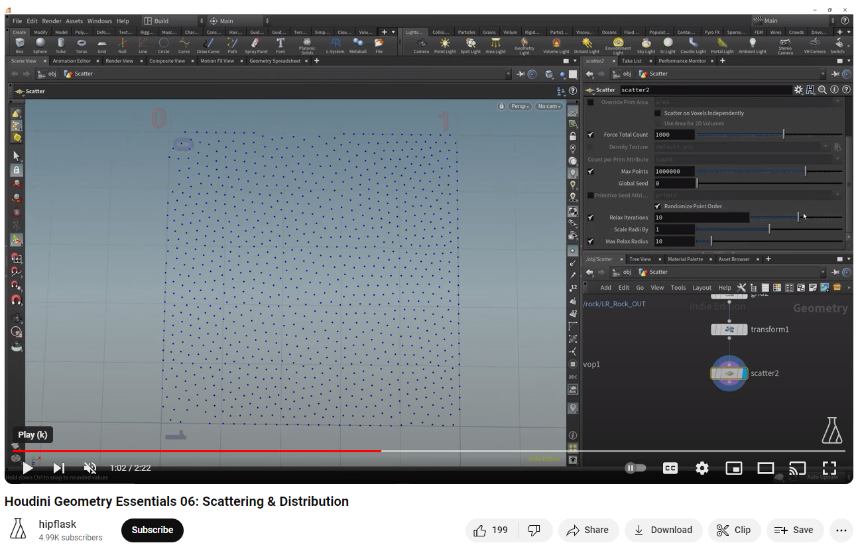Unmute the video volume
This screenshot has height=549, width=858.
click(x=90, y=468)
